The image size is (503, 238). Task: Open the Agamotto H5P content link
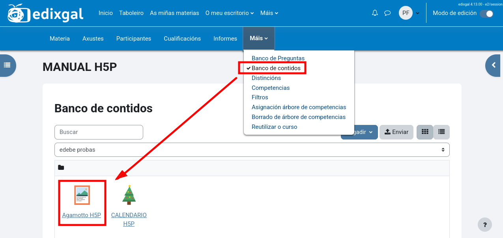(82, 215)
